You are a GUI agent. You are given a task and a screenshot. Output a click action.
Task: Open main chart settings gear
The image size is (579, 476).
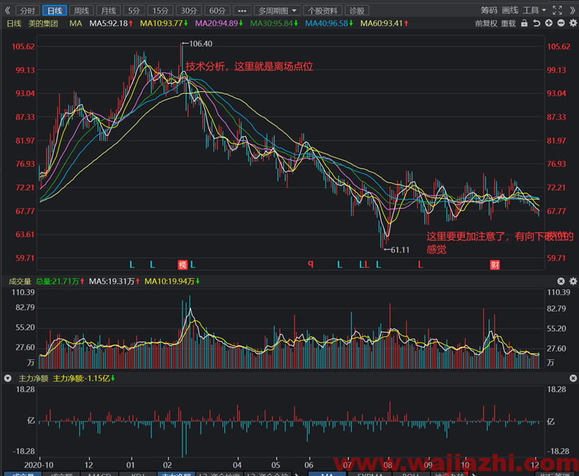pos(573,23)
